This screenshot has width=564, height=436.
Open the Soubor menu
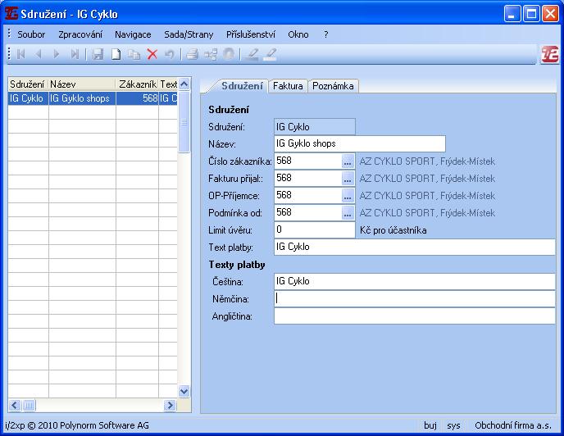tap(31, 34)
